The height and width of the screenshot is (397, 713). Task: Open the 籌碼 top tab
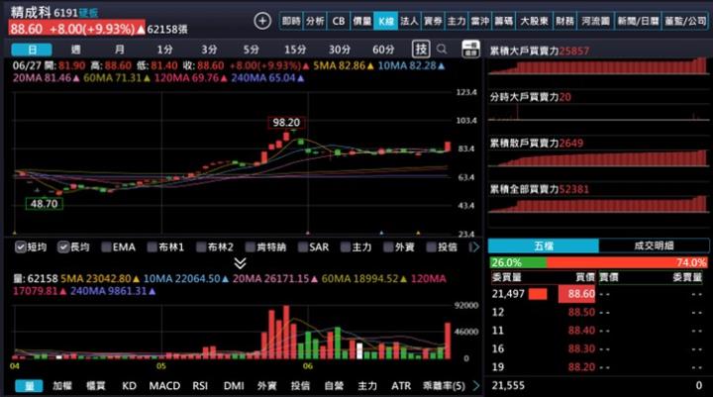(x=504, y=21)
